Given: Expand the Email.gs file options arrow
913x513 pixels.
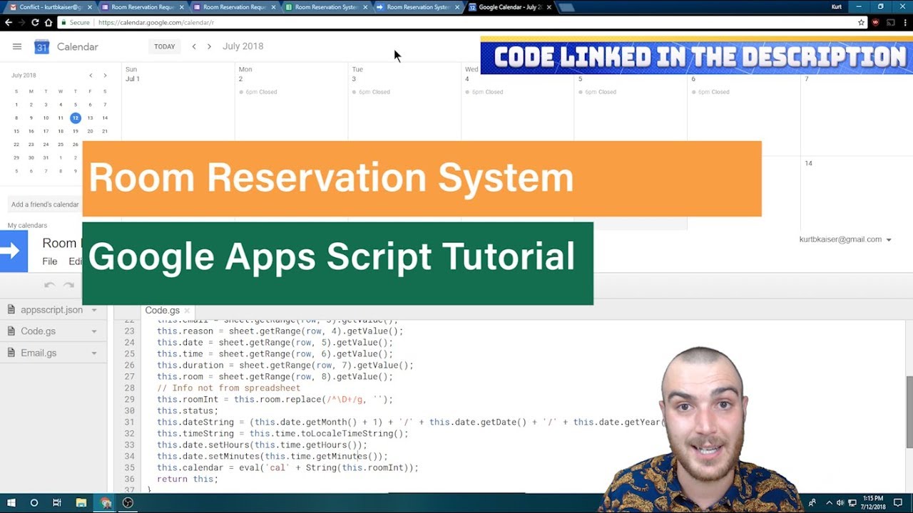Looking at the screenshot, I should pyautogui.click(x=94, y=353).
